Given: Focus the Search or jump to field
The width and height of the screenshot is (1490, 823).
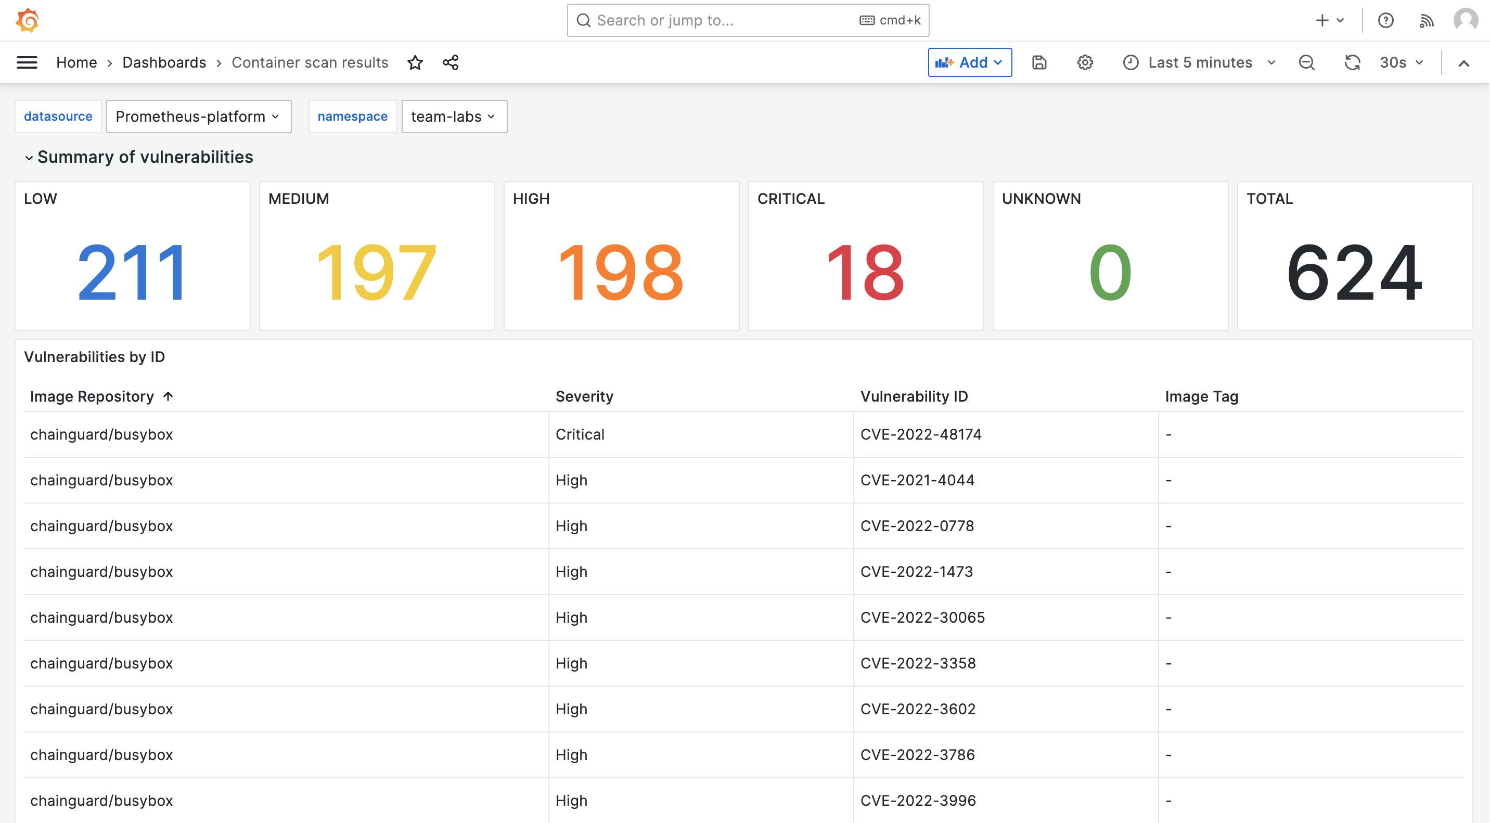Looking at the screenshot, I should [747, 20].
